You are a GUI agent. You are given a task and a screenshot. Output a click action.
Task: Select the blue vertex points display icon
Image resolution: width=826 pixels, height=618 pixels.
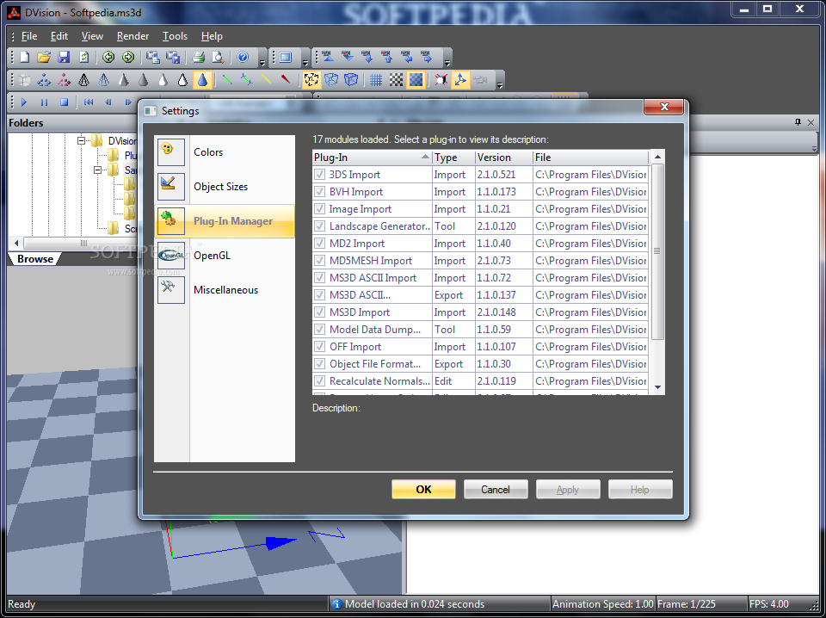44,79
